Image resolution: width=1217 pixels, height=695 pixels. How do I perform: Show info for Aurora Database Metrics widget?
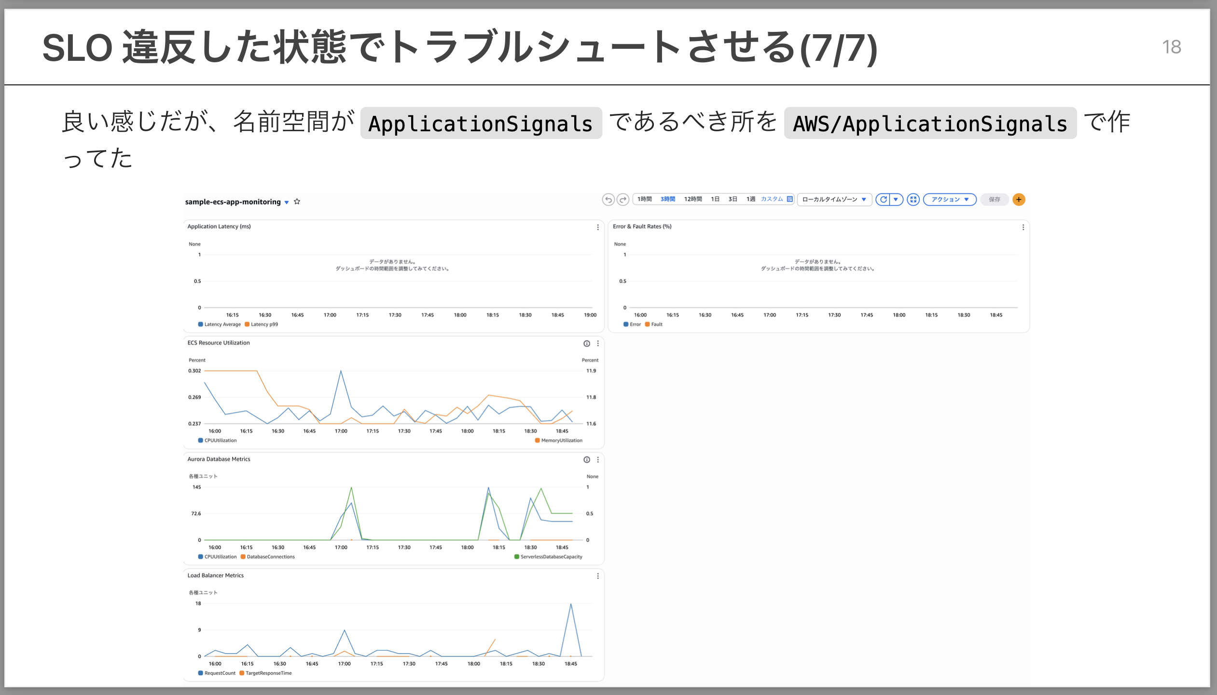(586, 459)
